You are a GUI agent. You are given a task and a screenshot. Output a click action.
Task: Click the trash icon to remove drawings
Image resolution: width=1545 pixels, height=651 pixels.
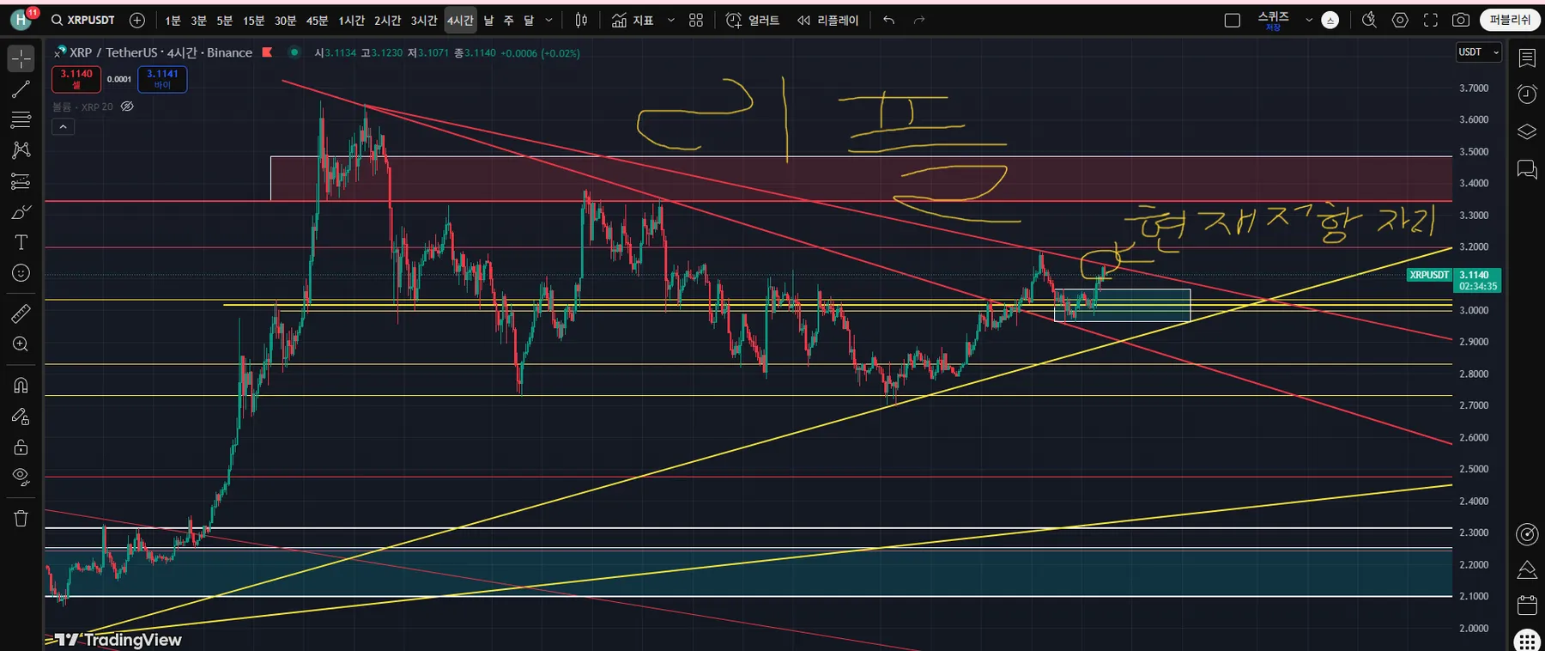(21, 518)
